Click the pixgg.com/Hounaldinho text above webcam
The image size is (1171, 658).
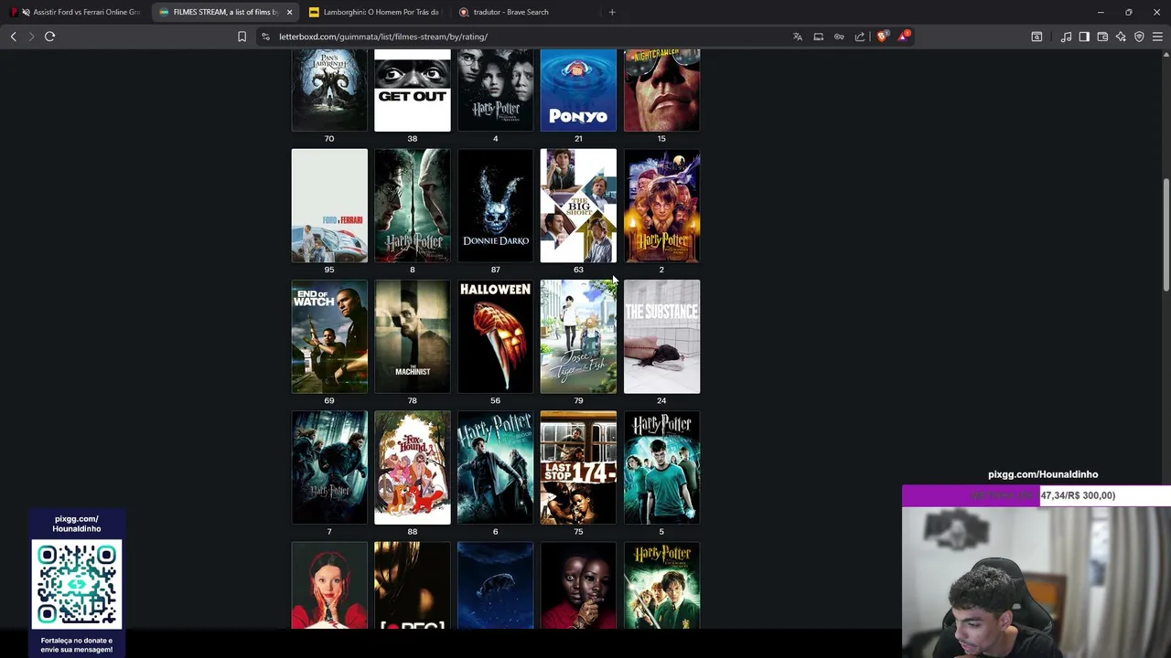click(1043, 474)
